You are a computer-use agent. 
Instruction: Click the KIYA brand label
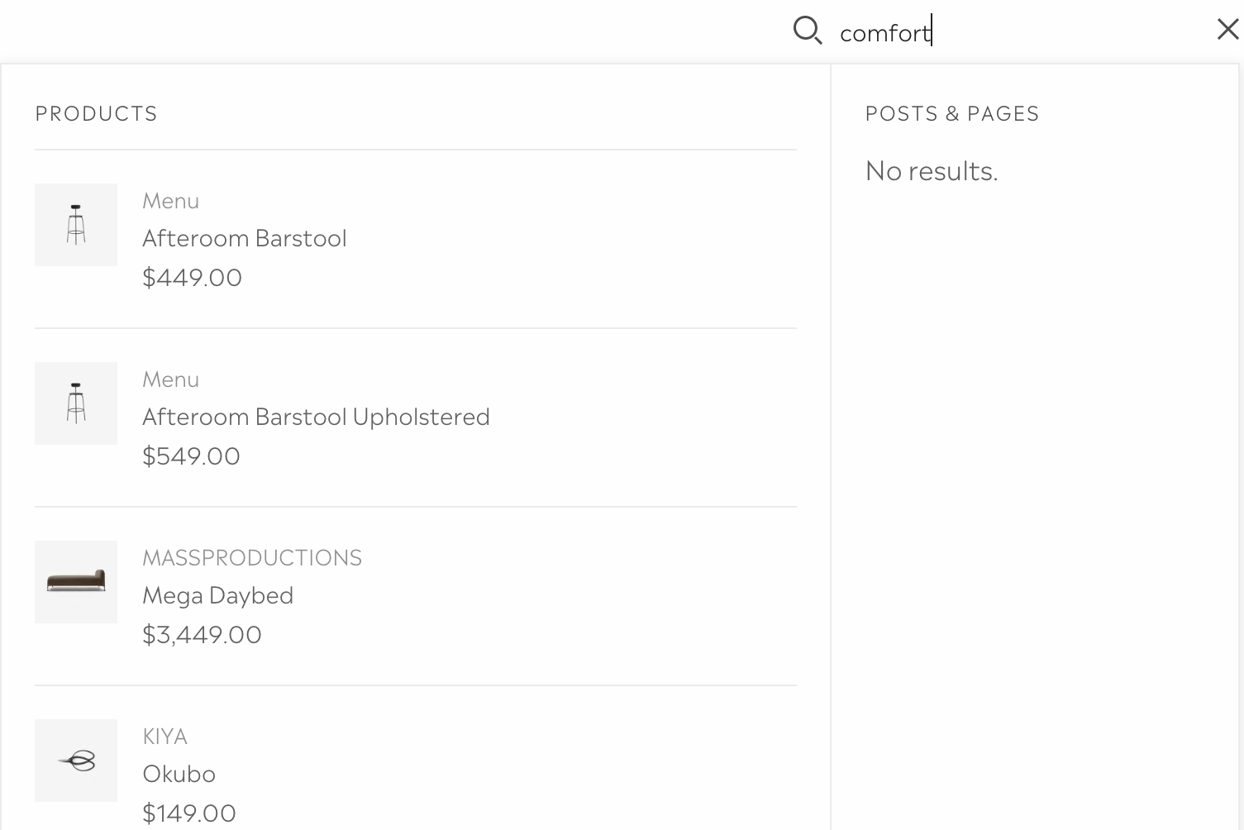(164, 737)
